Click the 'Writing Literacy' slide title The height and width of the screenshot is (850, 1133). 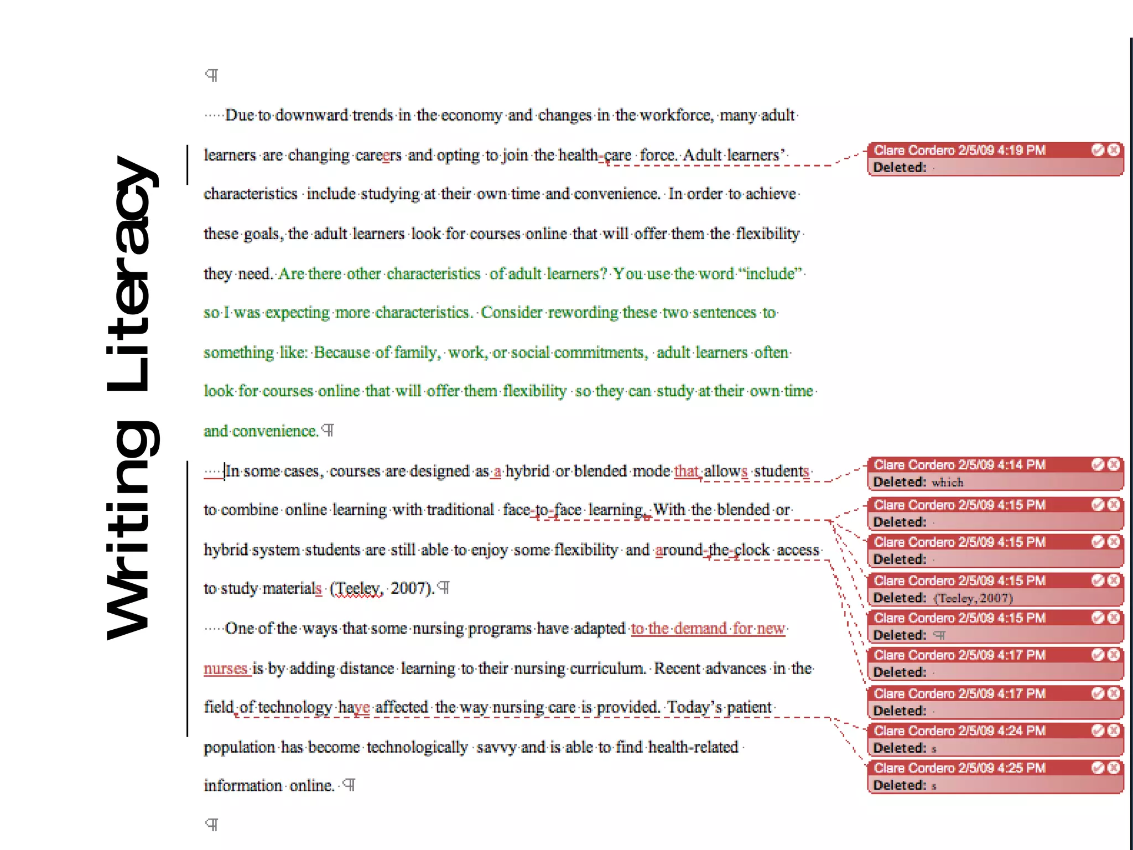click(x=132, y=398)
